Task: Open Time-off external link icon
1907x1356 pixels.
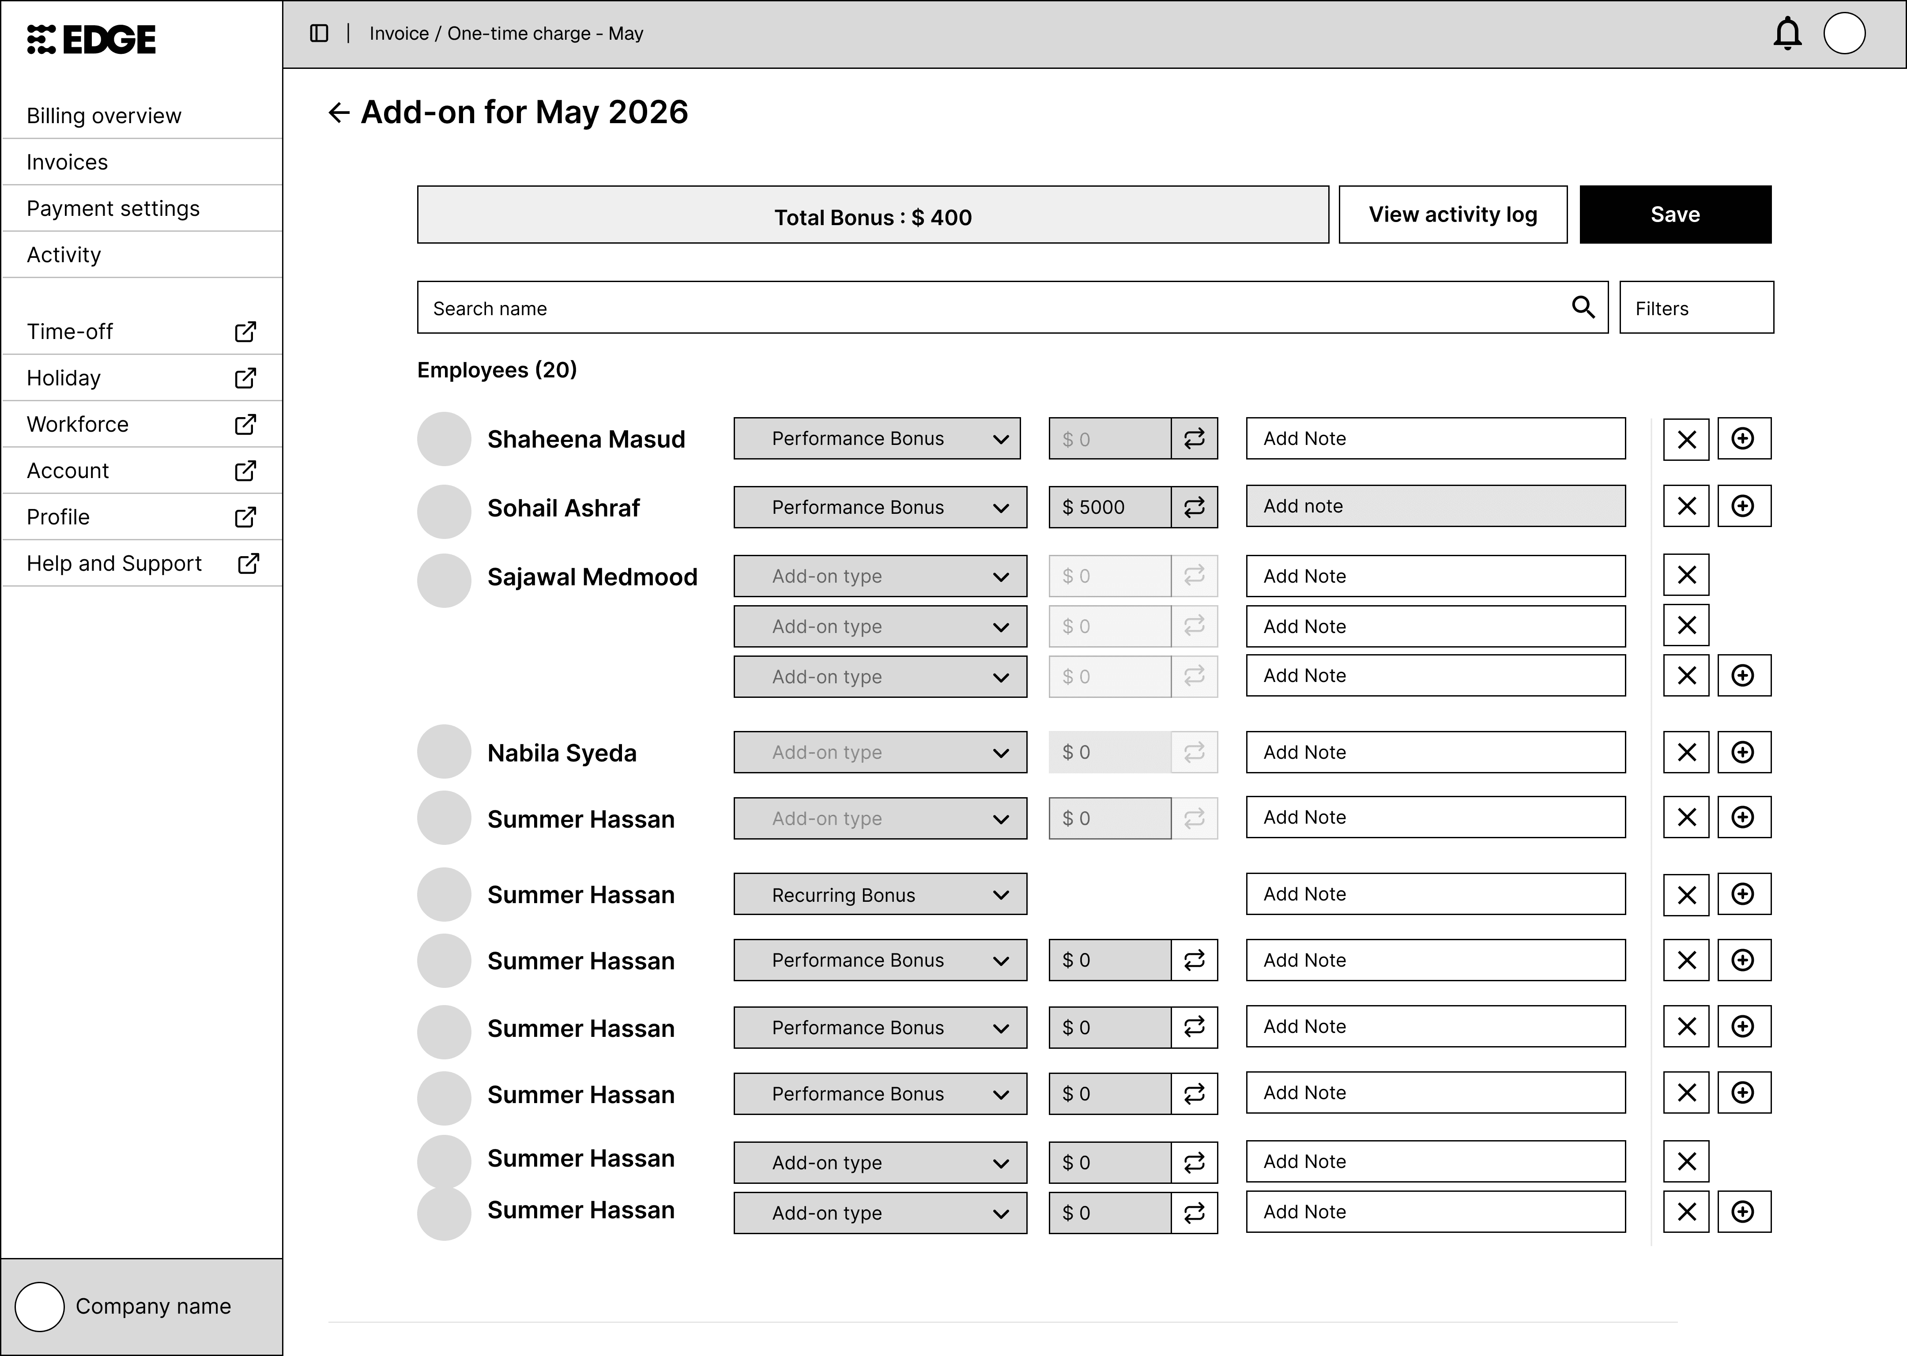Action: [x=245, y=331]
